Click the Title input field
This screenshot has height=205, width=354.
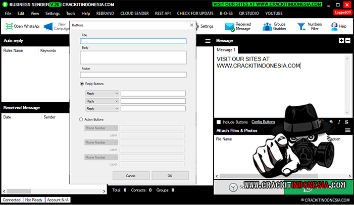coord(133,41)
